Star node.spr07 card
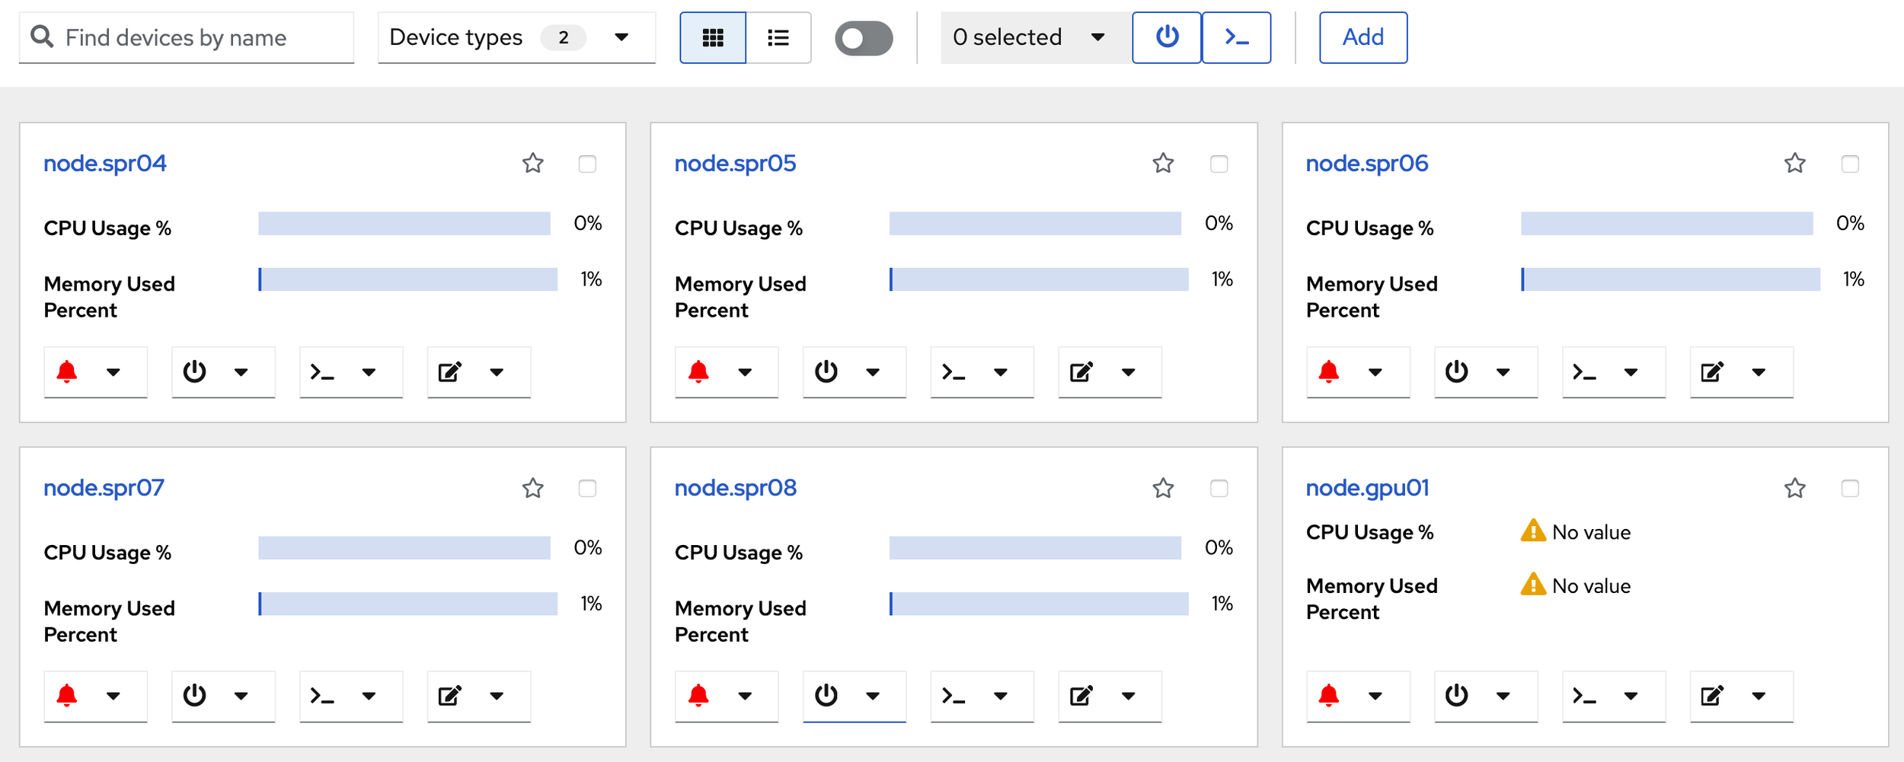 coord(533,488)
